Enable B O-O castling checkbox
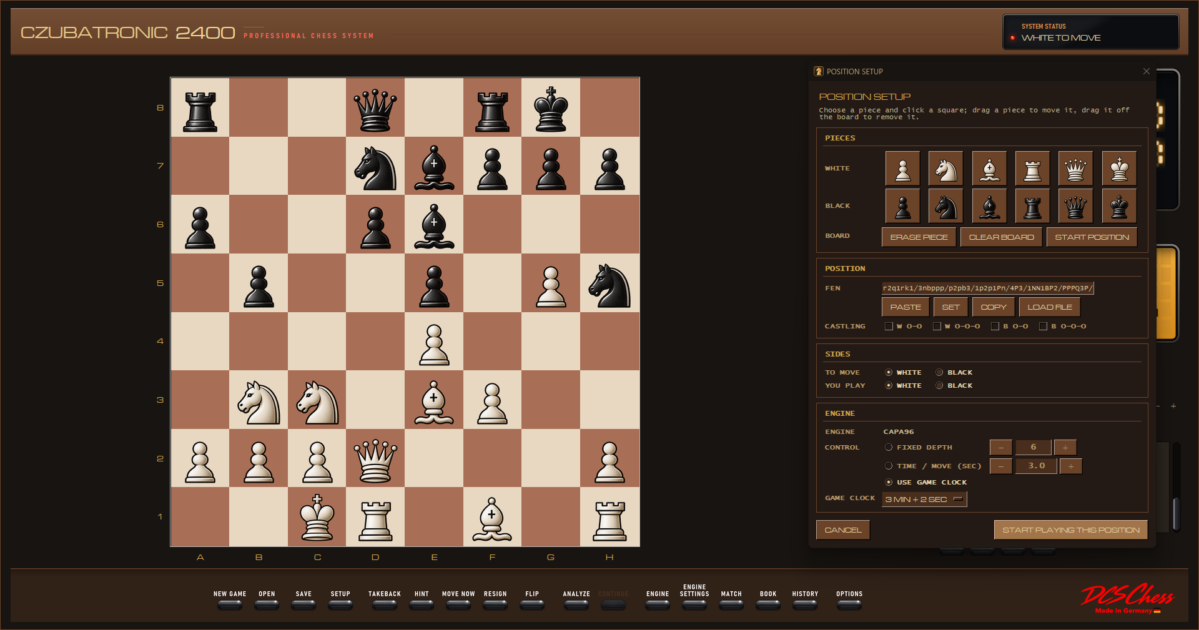Viewport: 1199px width, 630px height. (995, 326)
